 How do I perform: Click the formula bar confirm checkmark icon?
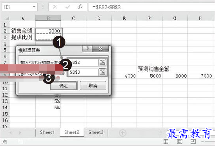[67, 7]
